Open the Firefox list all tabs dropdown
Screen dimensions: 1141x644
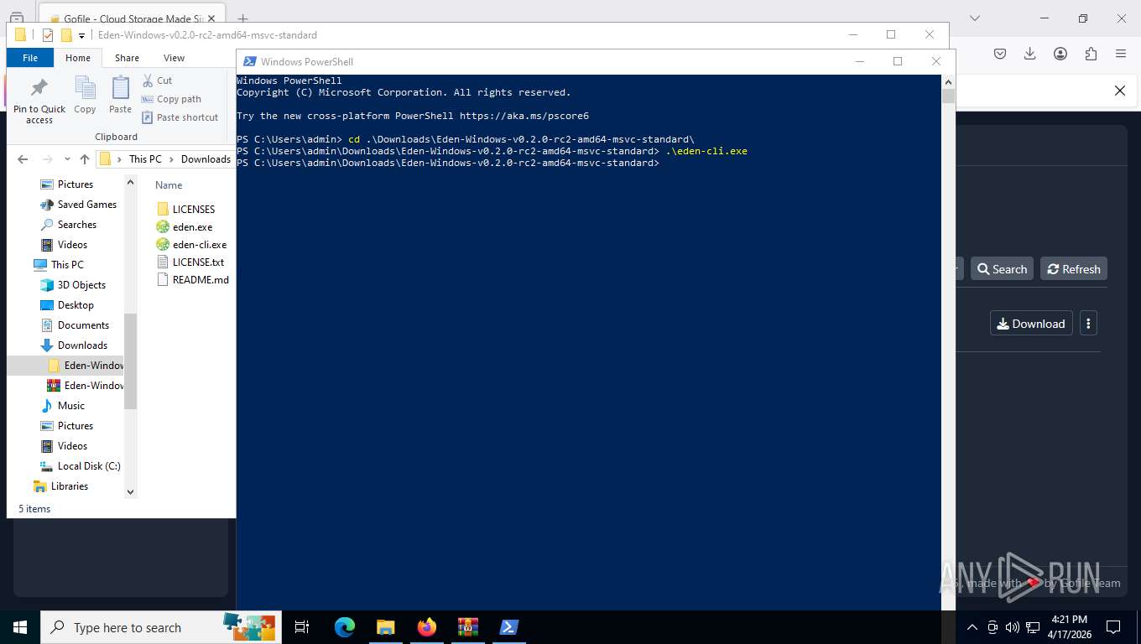(974, 18)
